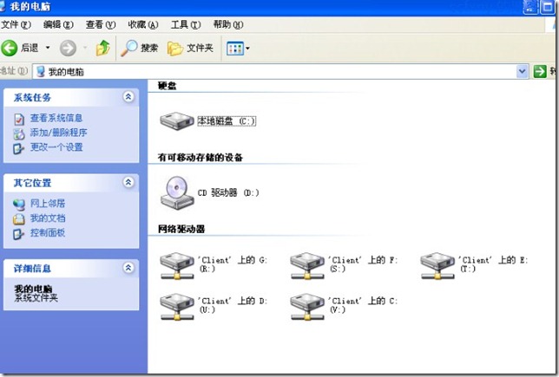559x377 pixels.
Task: Open the Views icon menu
Action: click(x=235, y=49)
